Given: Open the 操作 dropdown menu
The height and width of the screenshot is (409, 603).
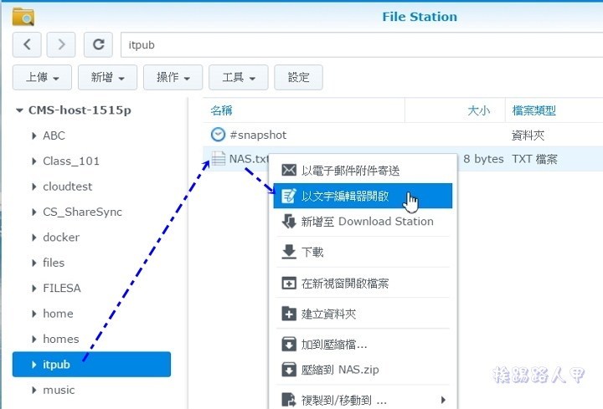Looking at the screenshot, I should tap(173, 78).
